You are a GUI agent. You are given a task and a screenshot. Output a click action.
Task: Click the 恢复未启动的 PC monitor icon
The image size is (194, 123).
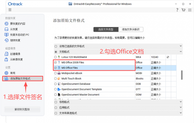[7, 35]
